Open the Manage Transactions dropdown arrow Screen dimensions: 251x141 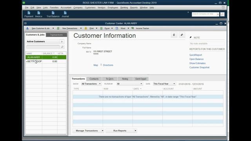102,131
